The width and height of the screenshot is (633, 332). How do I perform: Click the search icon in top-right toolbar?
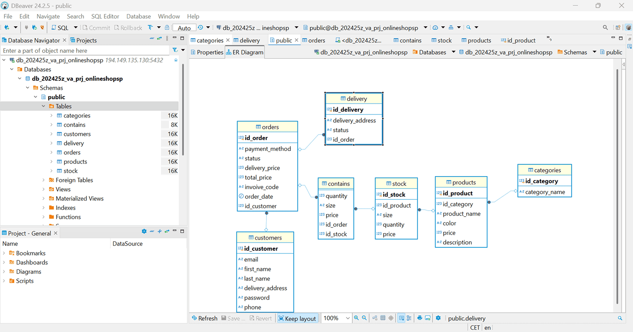pos(605,27)
